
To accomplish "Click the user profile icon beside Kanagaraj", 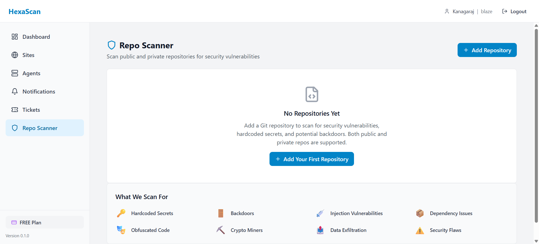I will click(x=447, y=12).
